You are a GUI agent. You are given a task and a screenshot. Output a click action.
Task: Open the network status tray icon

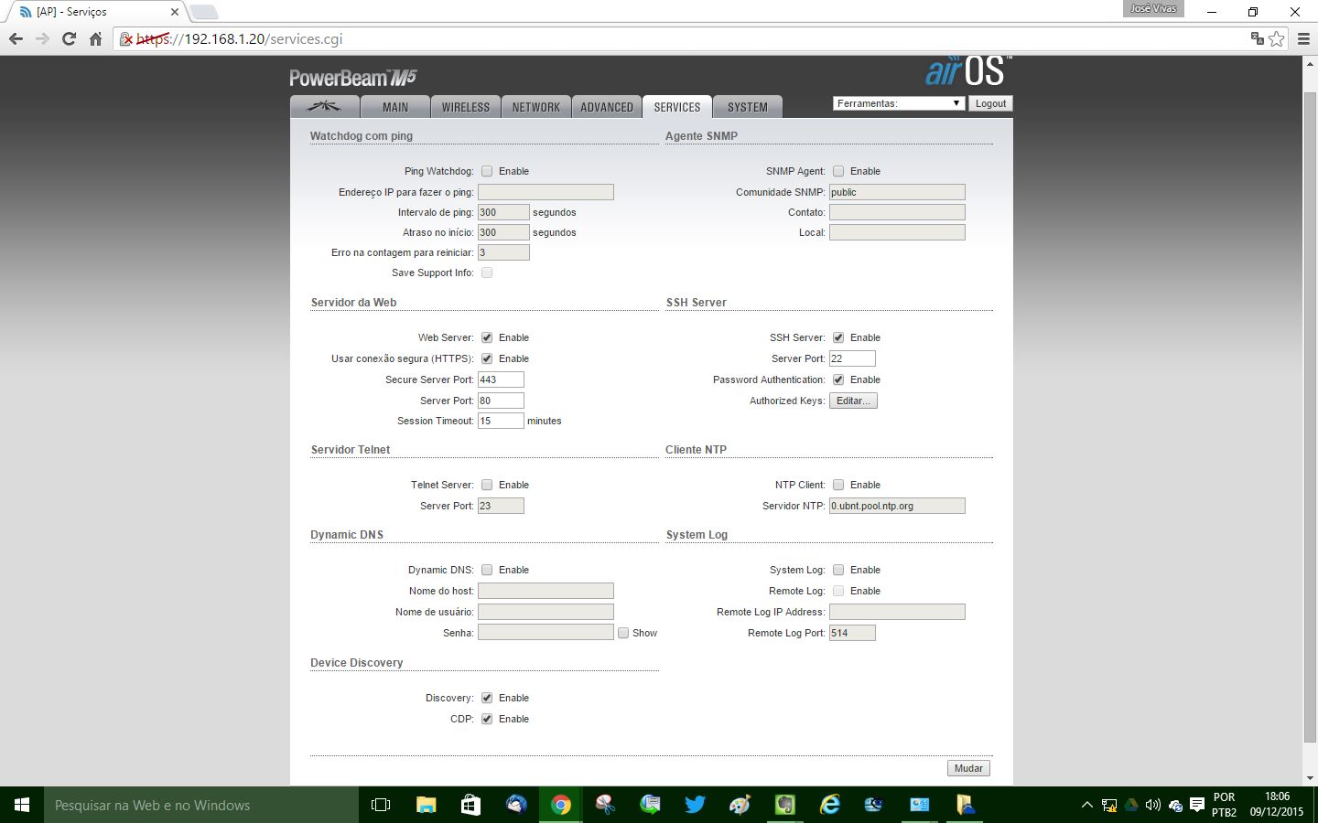click(1109, 806)
